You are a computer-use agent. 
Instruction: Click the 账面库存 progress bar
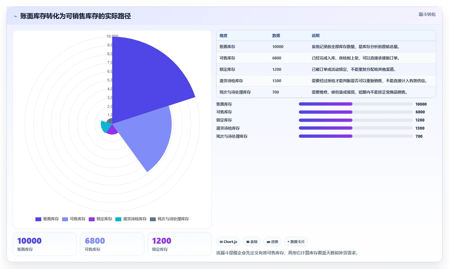[x=356, y=104]
